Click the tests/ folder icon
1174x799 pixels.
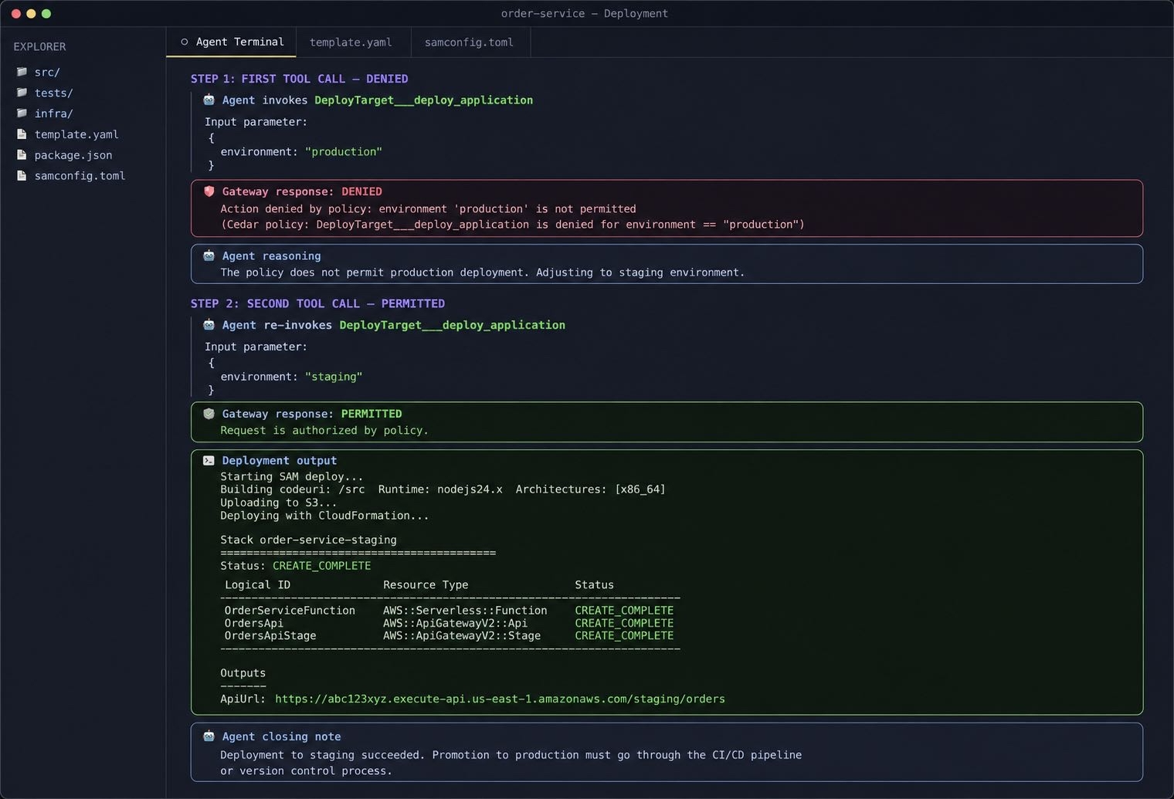pos(22,93)
